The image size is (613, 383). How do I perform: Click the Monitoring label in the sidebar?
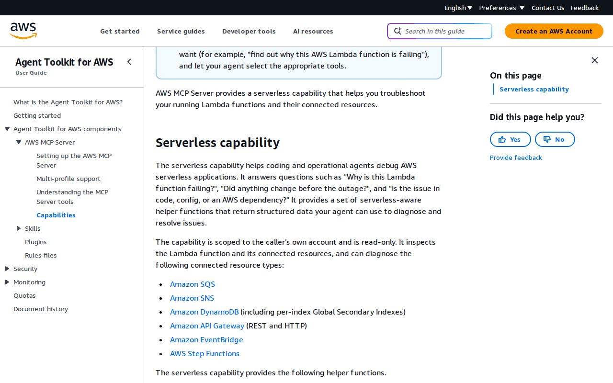pyautogui.click(x=30, y=282)
